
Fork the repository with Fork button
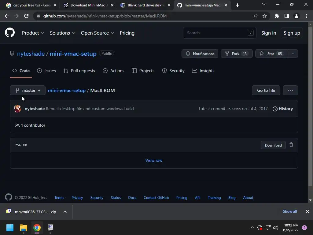pos(237,54)
